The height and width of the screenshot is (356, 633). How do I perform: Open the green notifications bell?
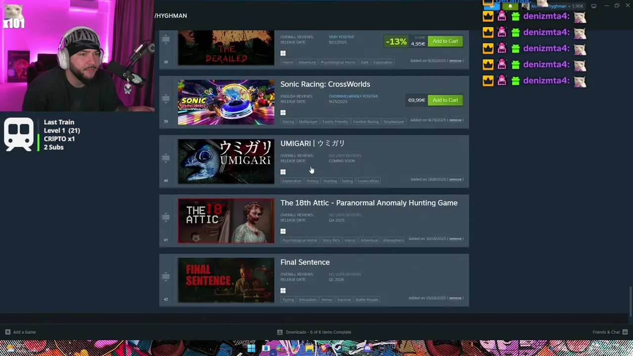tap(510, 6)
